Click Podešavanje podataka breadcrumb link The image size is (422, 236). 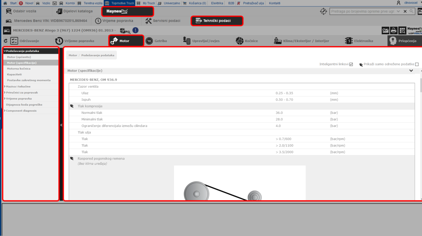tap(98, 55)
